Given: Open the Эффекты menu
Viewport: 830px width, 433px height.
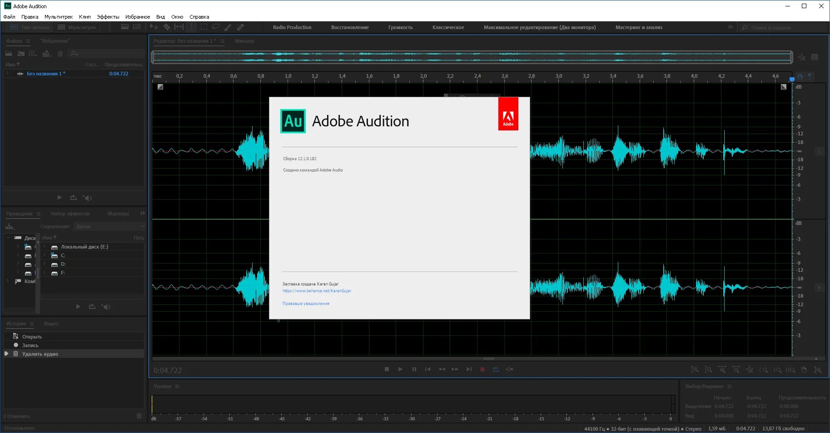Looking at the screenshot, I should tap(108, 16).
